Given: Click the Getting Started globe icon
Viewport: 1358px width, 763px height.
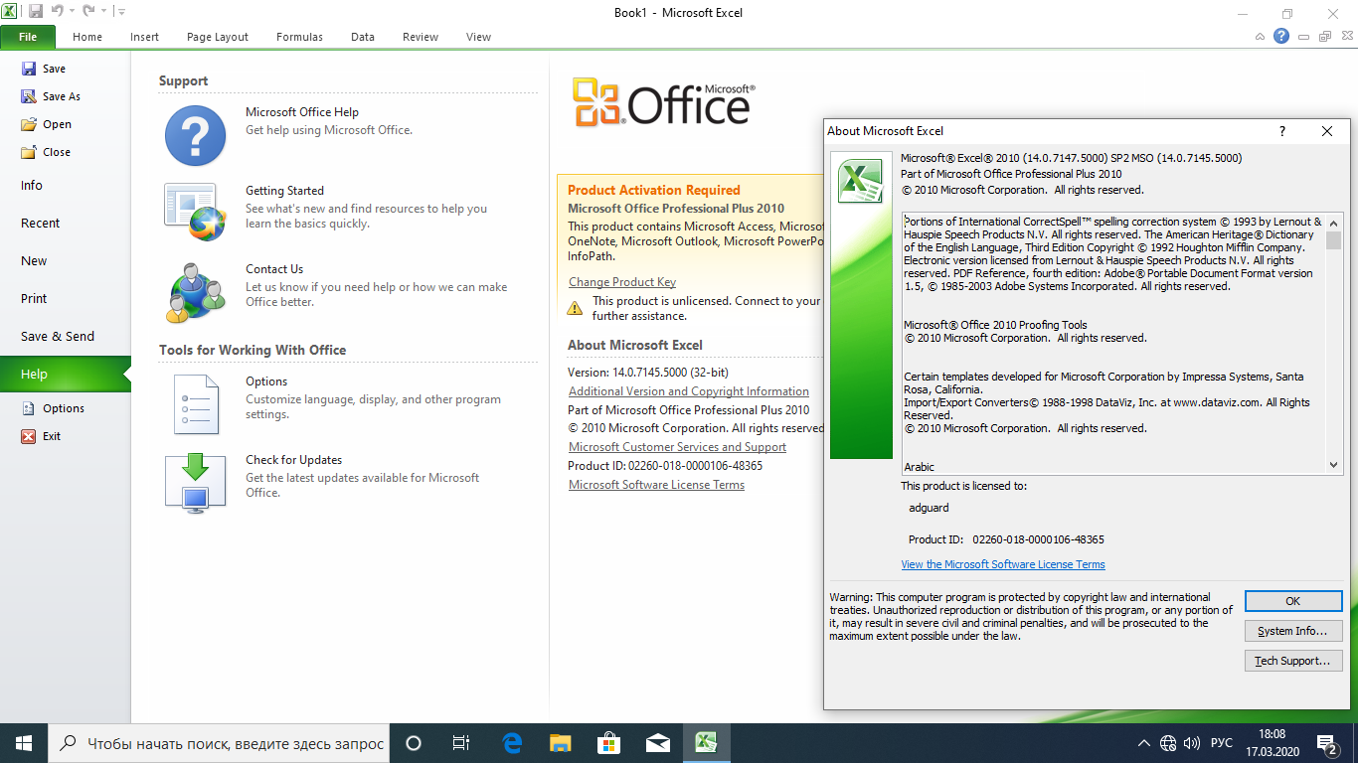Looking at the screenshot, I should click(195, 213).
